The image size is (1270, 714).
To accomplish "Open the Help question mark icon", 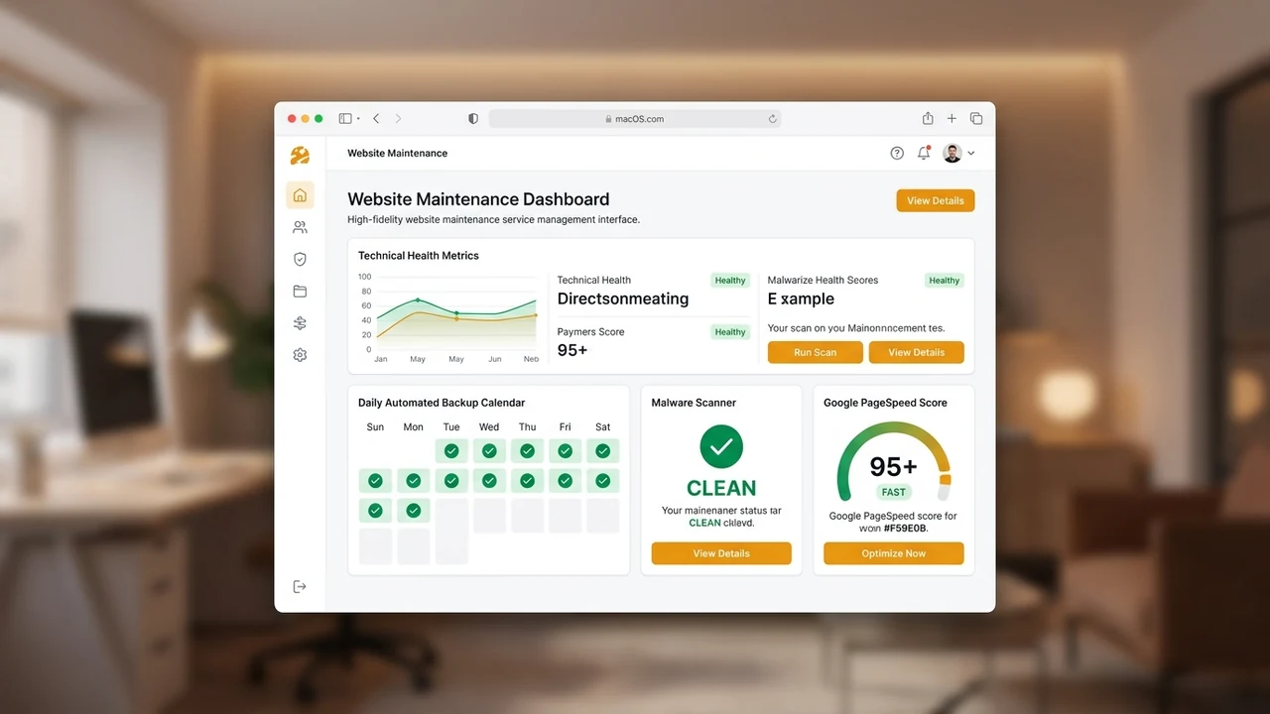I will click(x=897, y=153).
